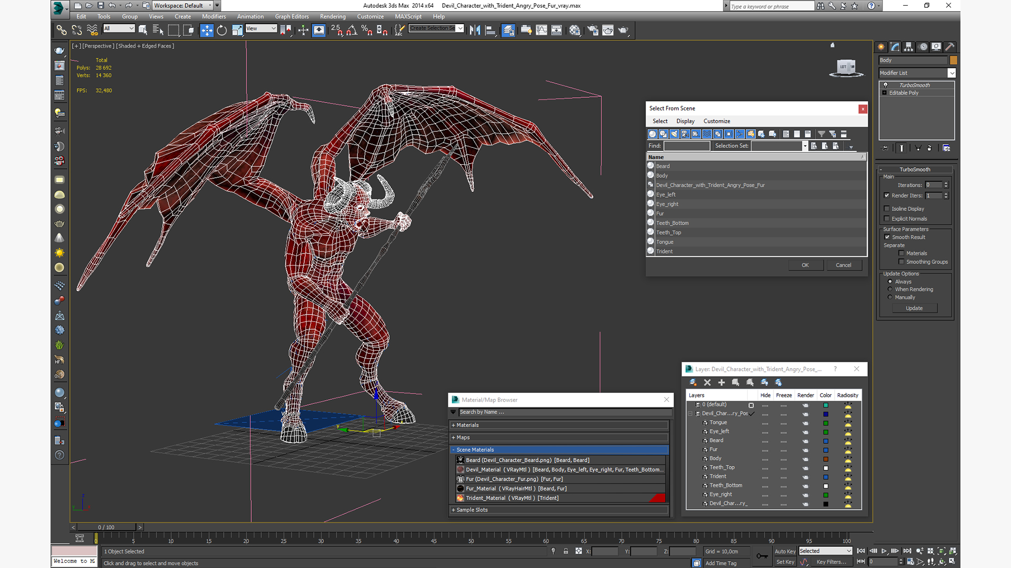The width and height of the screenshot is (1011, 568).
Task: Click Add Selected Objects plus icon in Layer dialog
Action: pos(721,382)
